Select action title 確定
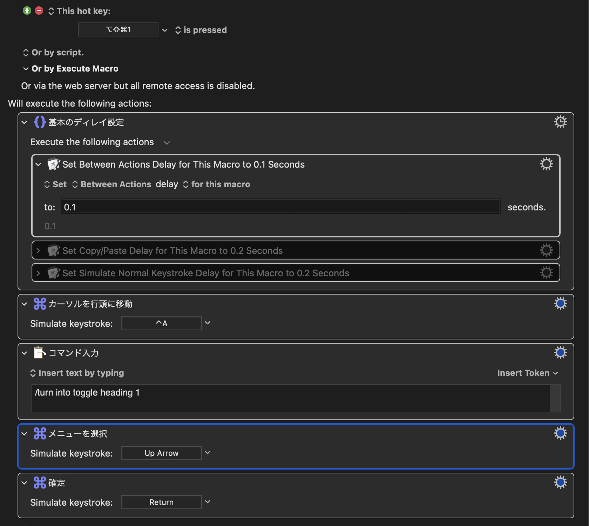Viewport: 589px width, 526px height. click(x=57, y=483)
